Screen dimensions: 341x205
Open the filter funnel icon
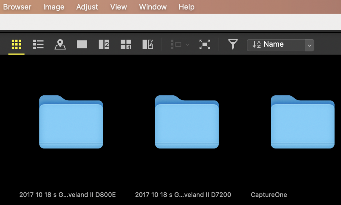click(233, 44)
